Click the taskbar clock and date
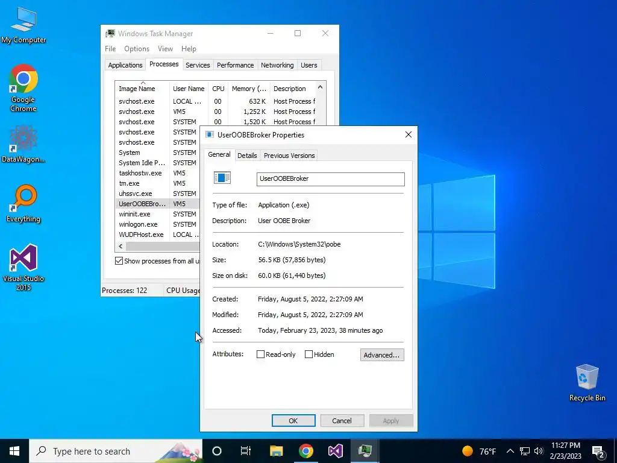Screen dimensions: 617x463 click(565, 451)
